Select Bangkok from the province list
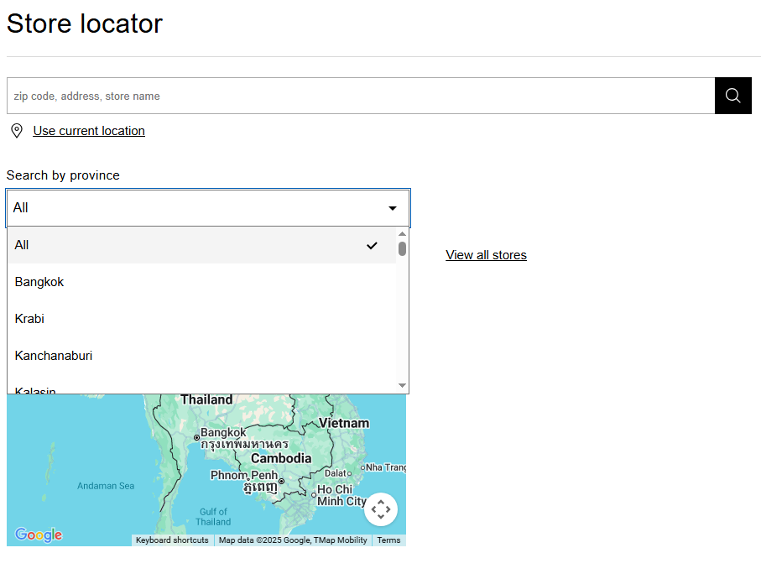Screen dimensions: 761x579 coord(39,282)
